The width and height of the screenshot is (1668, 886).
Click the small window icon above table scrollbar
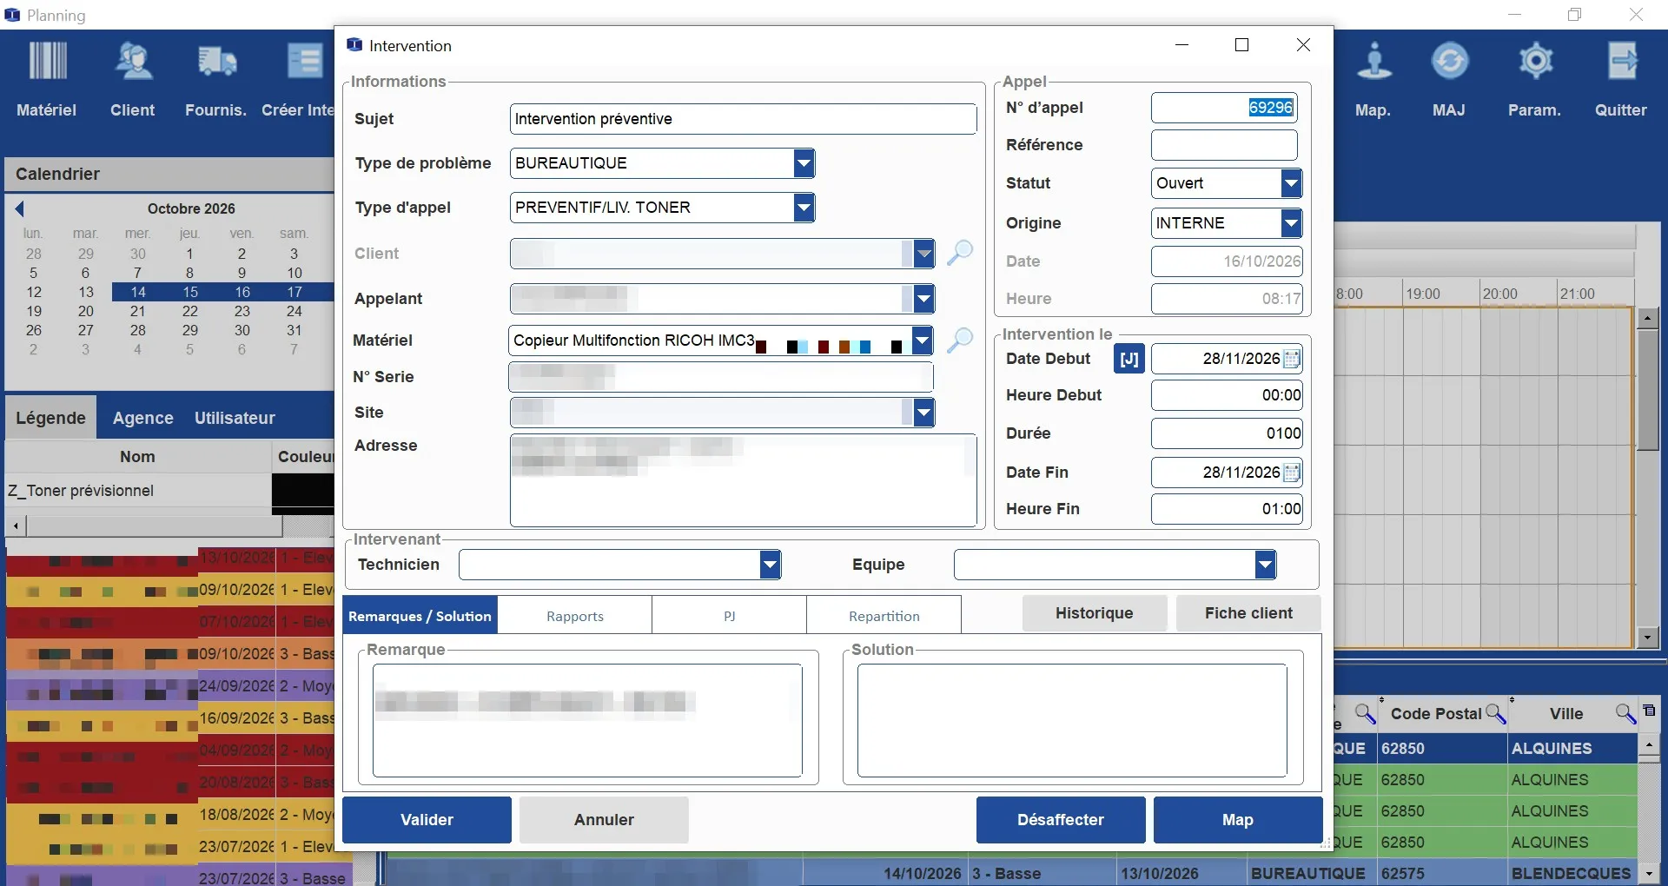click(x=1649, y=711)
